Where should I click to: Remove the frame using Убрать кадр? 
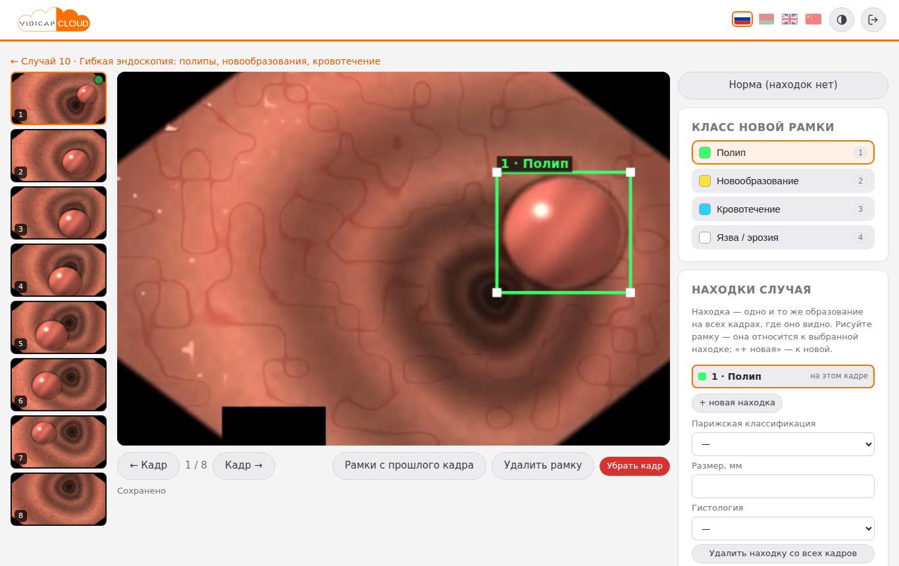tap(634, 466)
